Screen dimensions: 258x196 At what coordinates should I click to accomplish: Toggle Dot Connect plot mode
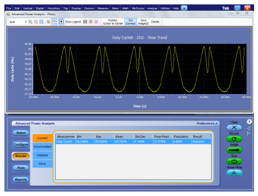(131, 22)
